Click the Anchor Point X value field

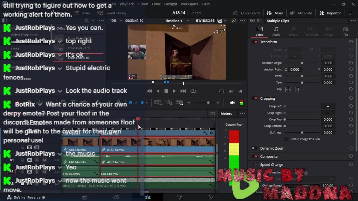(295, 70)
